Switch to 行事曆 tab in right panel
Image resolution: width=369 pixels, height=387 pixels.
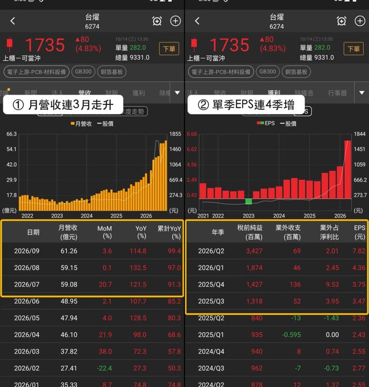click(x=337, y=92)
